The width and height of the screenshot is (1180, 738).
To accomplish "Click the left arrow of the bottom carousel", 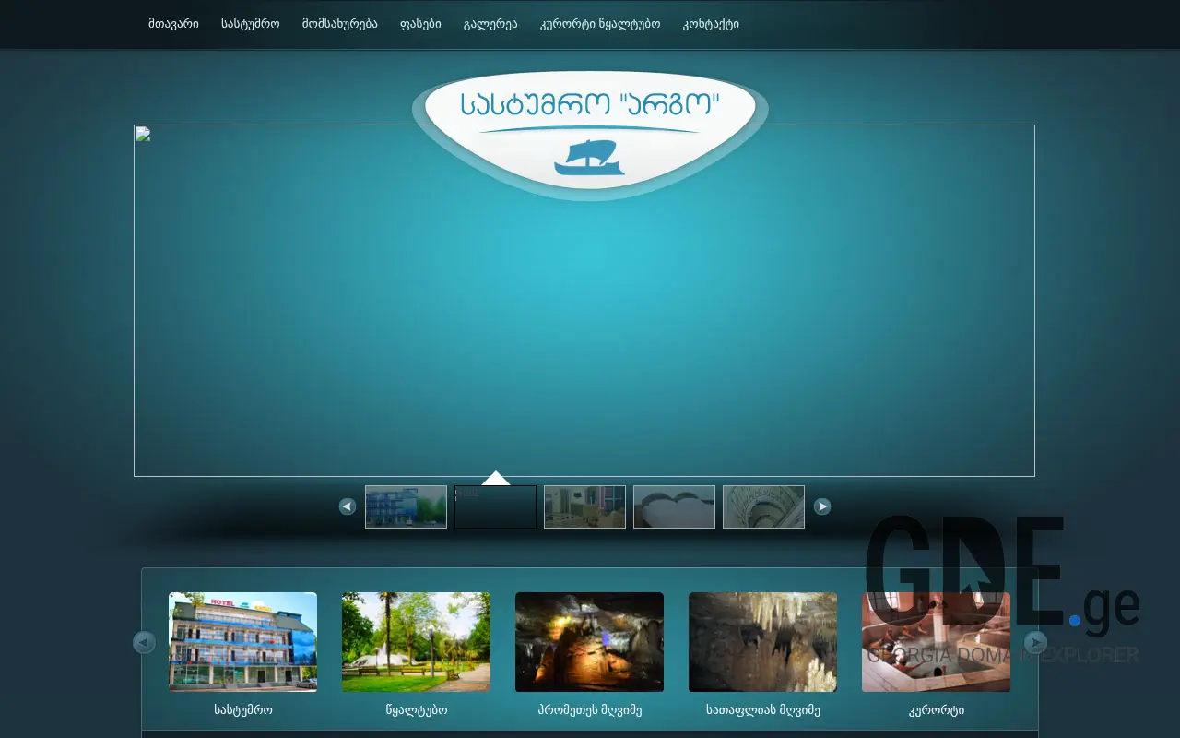I will pos(144,642).
